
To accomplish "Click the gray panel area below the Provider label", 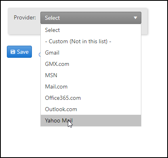I will 24,27.
